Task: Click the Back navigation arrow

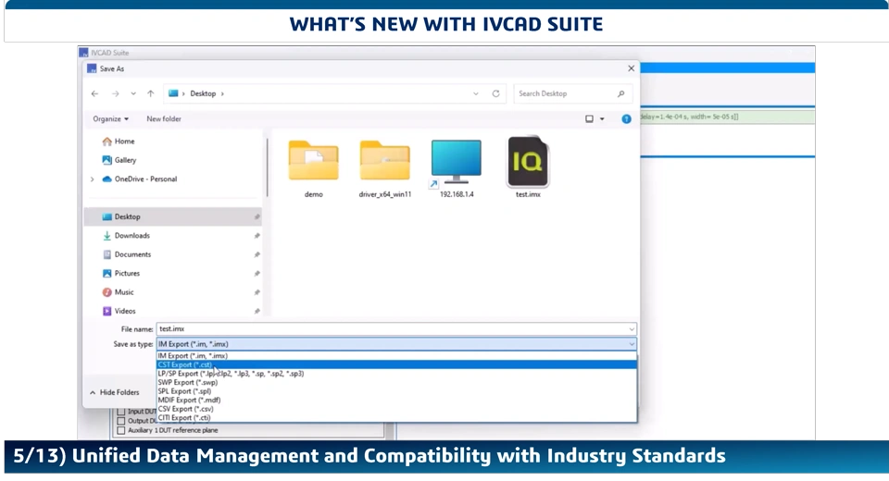Action: coord(94,93)
